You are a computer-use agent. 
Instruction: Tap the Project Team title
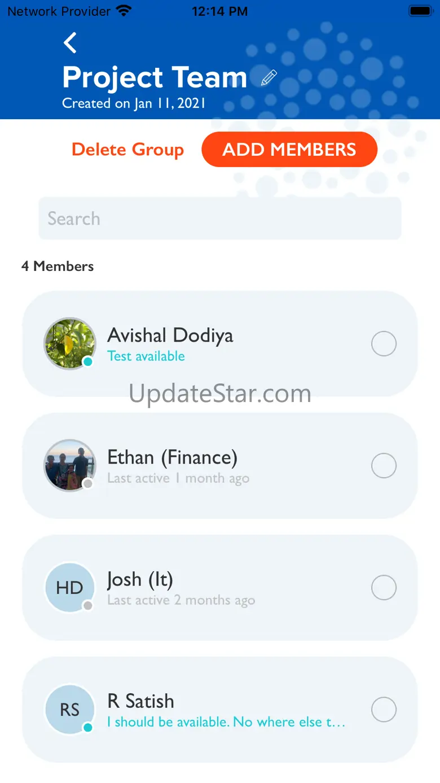coord(155,78)
